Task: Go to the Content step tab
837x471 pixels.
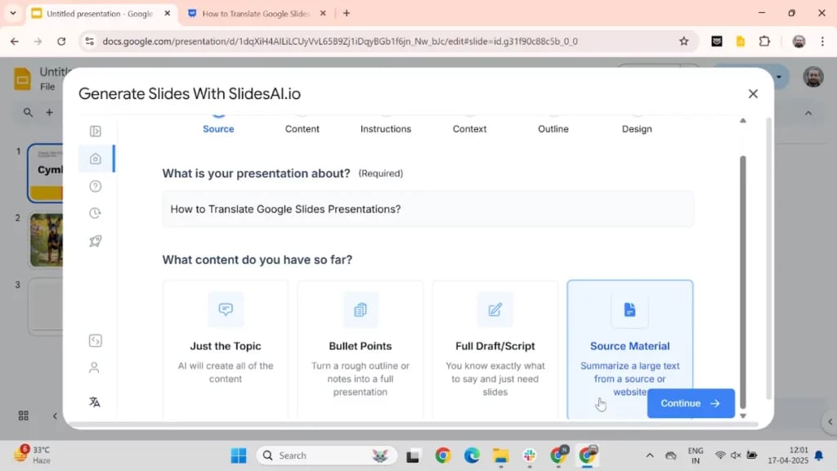Action: click(302, 128)
